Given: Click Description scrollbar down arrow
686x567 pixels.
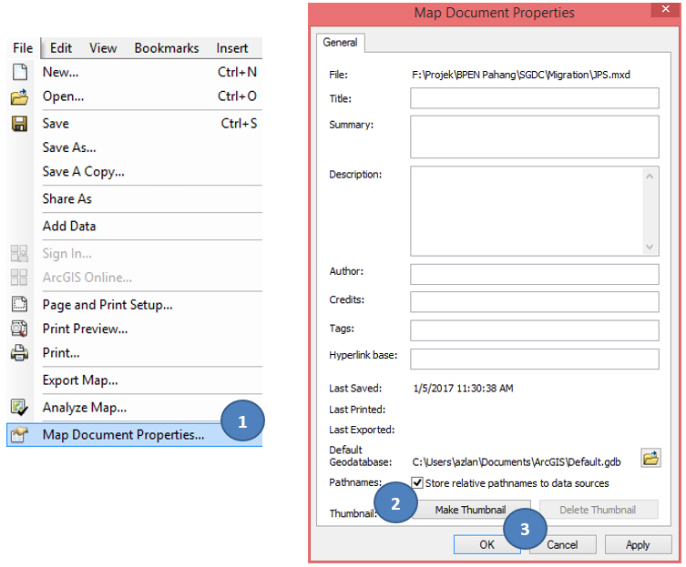Looking at the screenshot, I should (650, 247).
